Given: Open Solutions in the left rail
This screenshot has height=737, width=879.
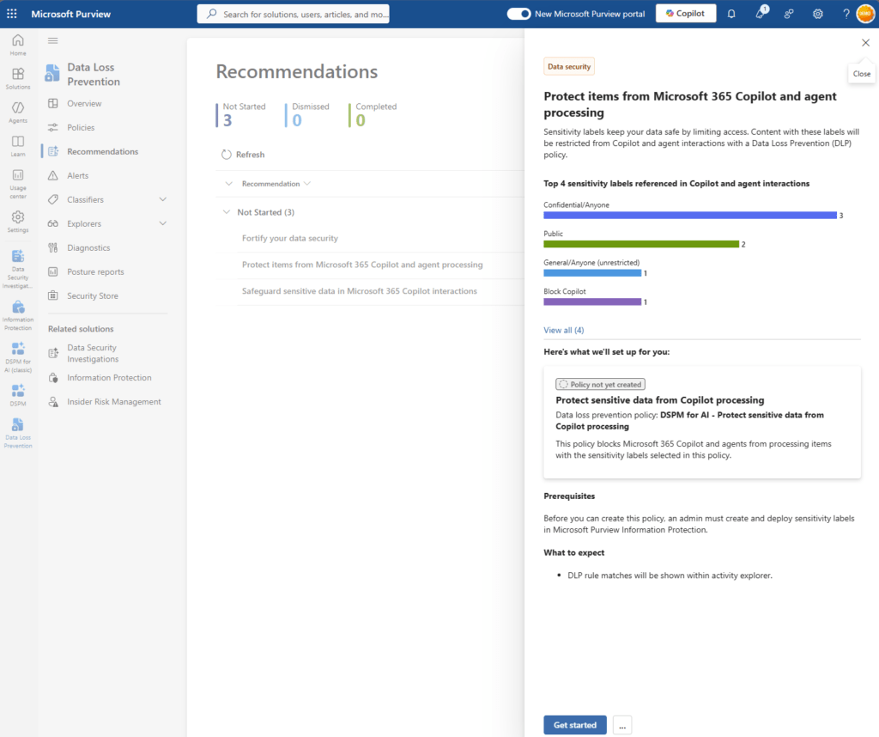Looking at the screenshot, I should click(x=18, y=78).
